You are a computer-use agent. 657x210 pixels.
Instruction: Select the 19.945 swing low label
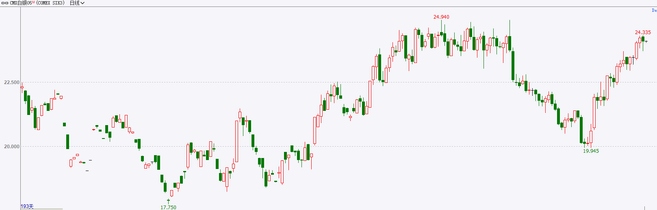[591, 151]
